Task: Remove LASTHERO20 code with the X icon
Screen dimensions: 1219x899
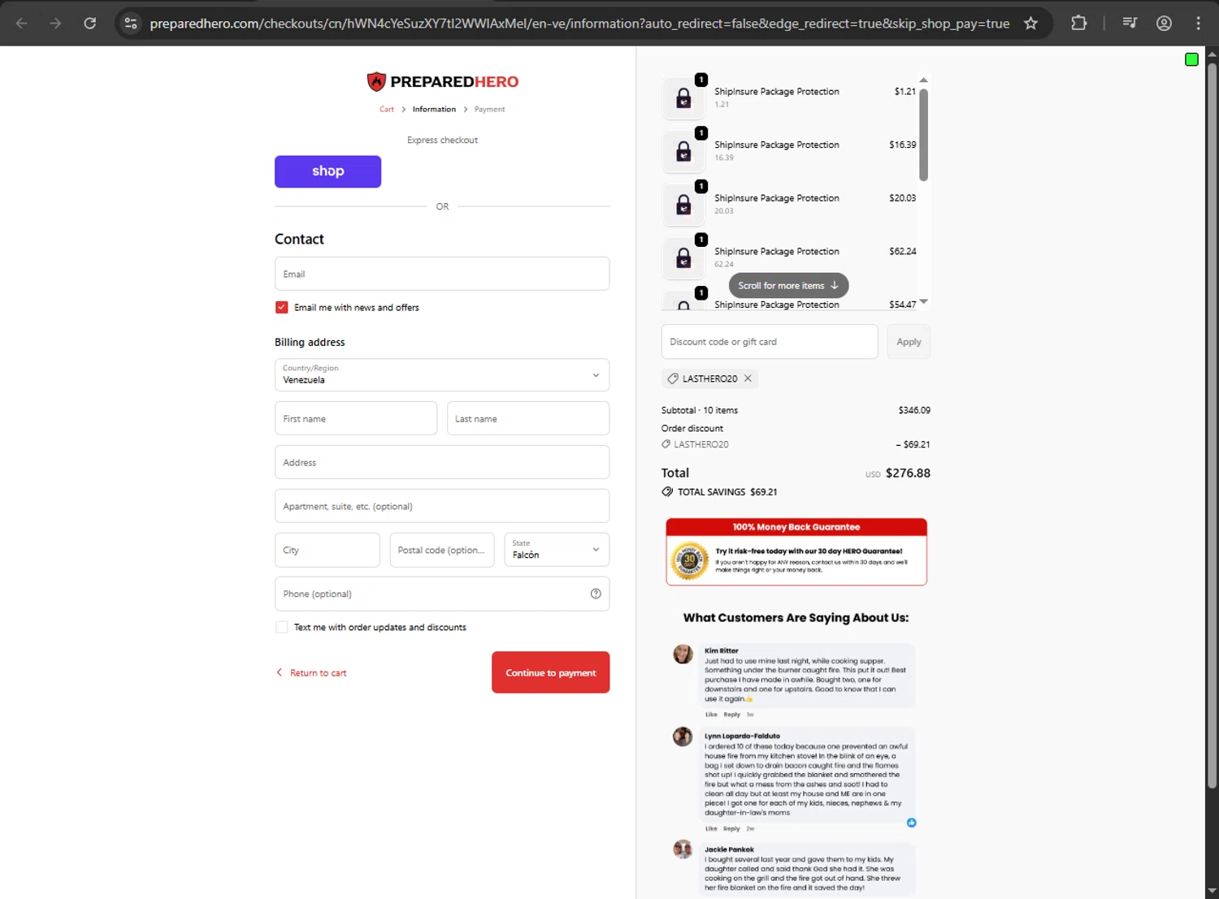Action: point(748,378)
